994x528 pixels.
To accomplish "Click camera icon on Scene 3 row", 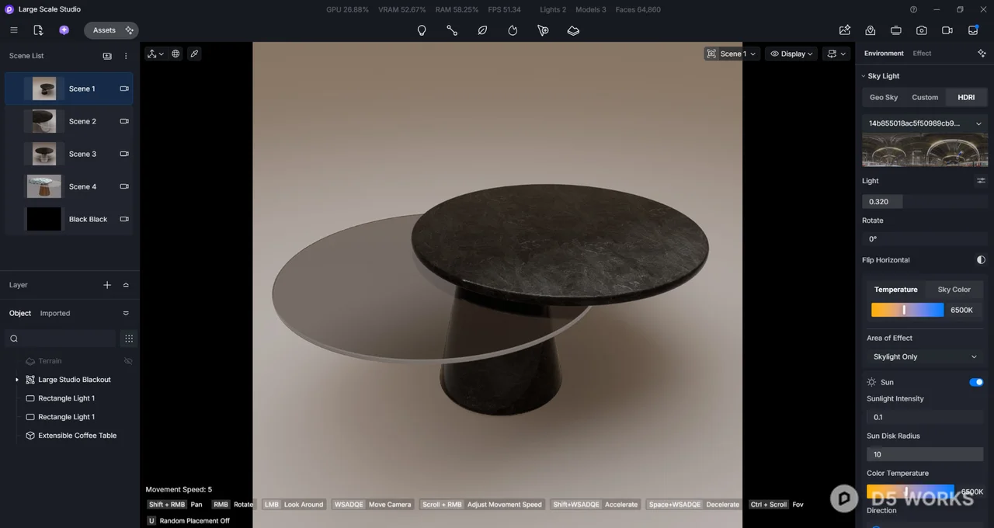I will 124,154.
